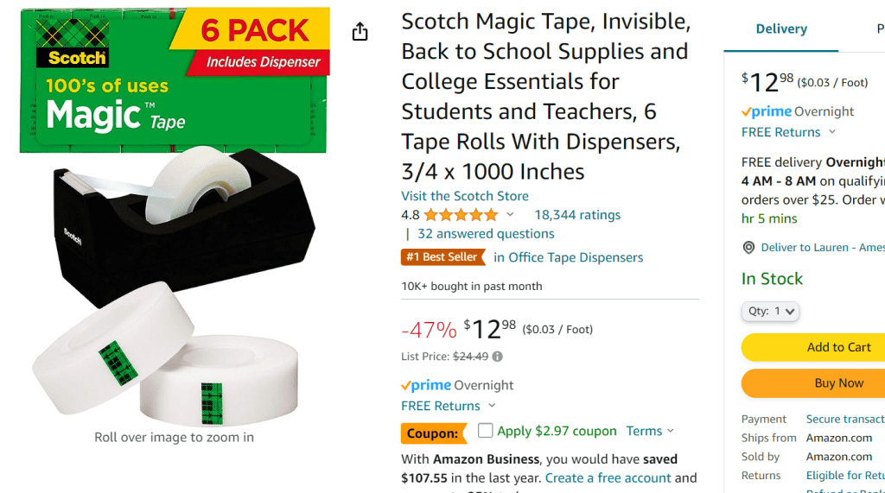Expand the rating breakdown arrow beside stars
885x493 pixels.
click(x=510, y=215)
